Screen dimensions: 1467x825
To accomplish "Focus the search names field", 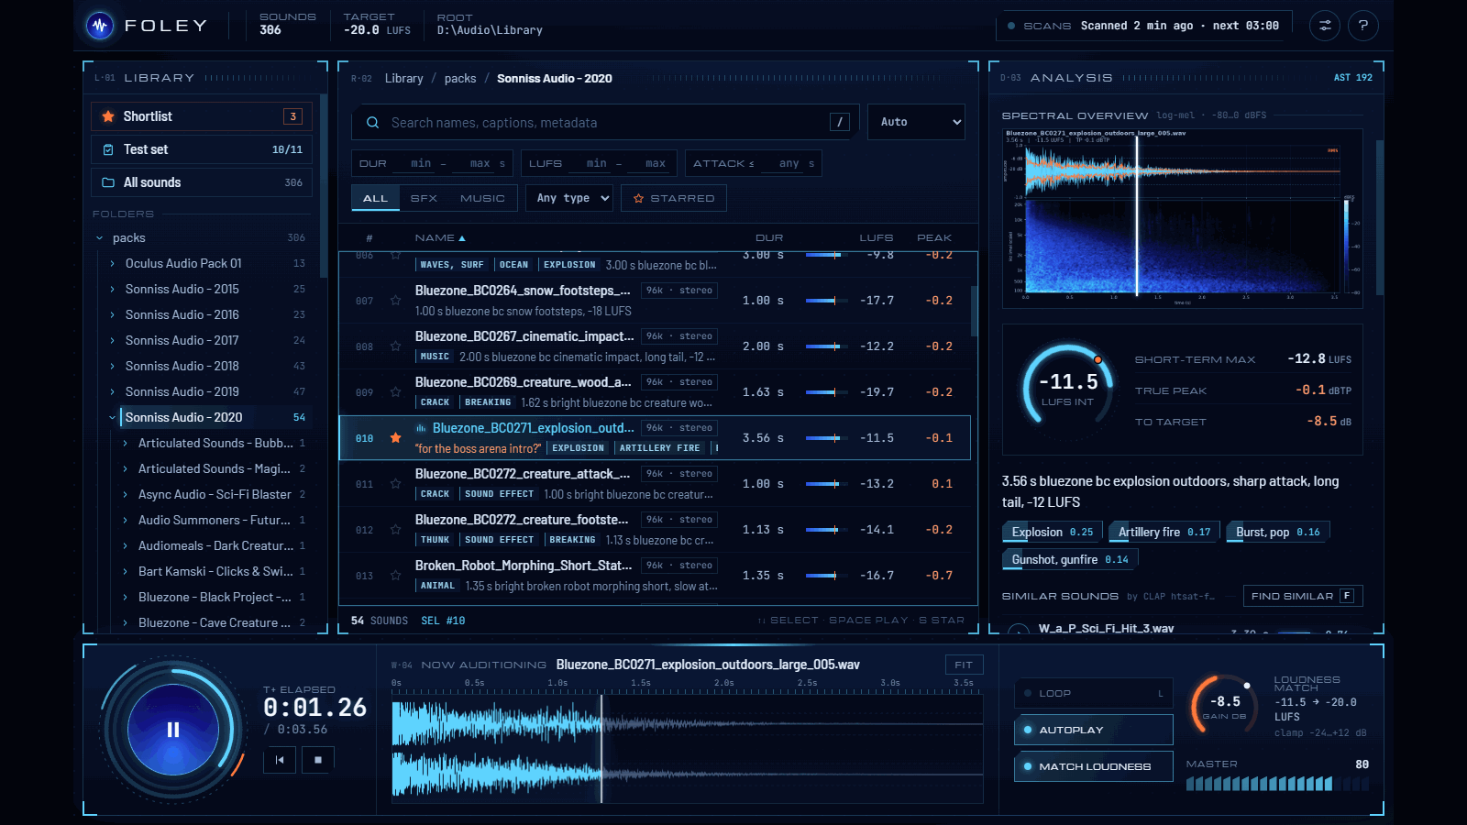I will (x=605, y=122).
